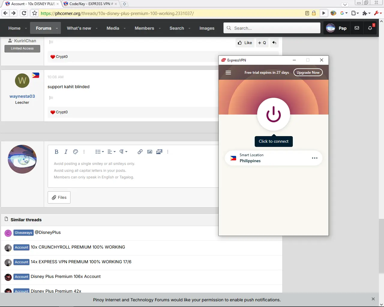The width and height of the screenshot is (384, 307).
Task: Open reader view icon in address bar
Action: pos(307,13)
